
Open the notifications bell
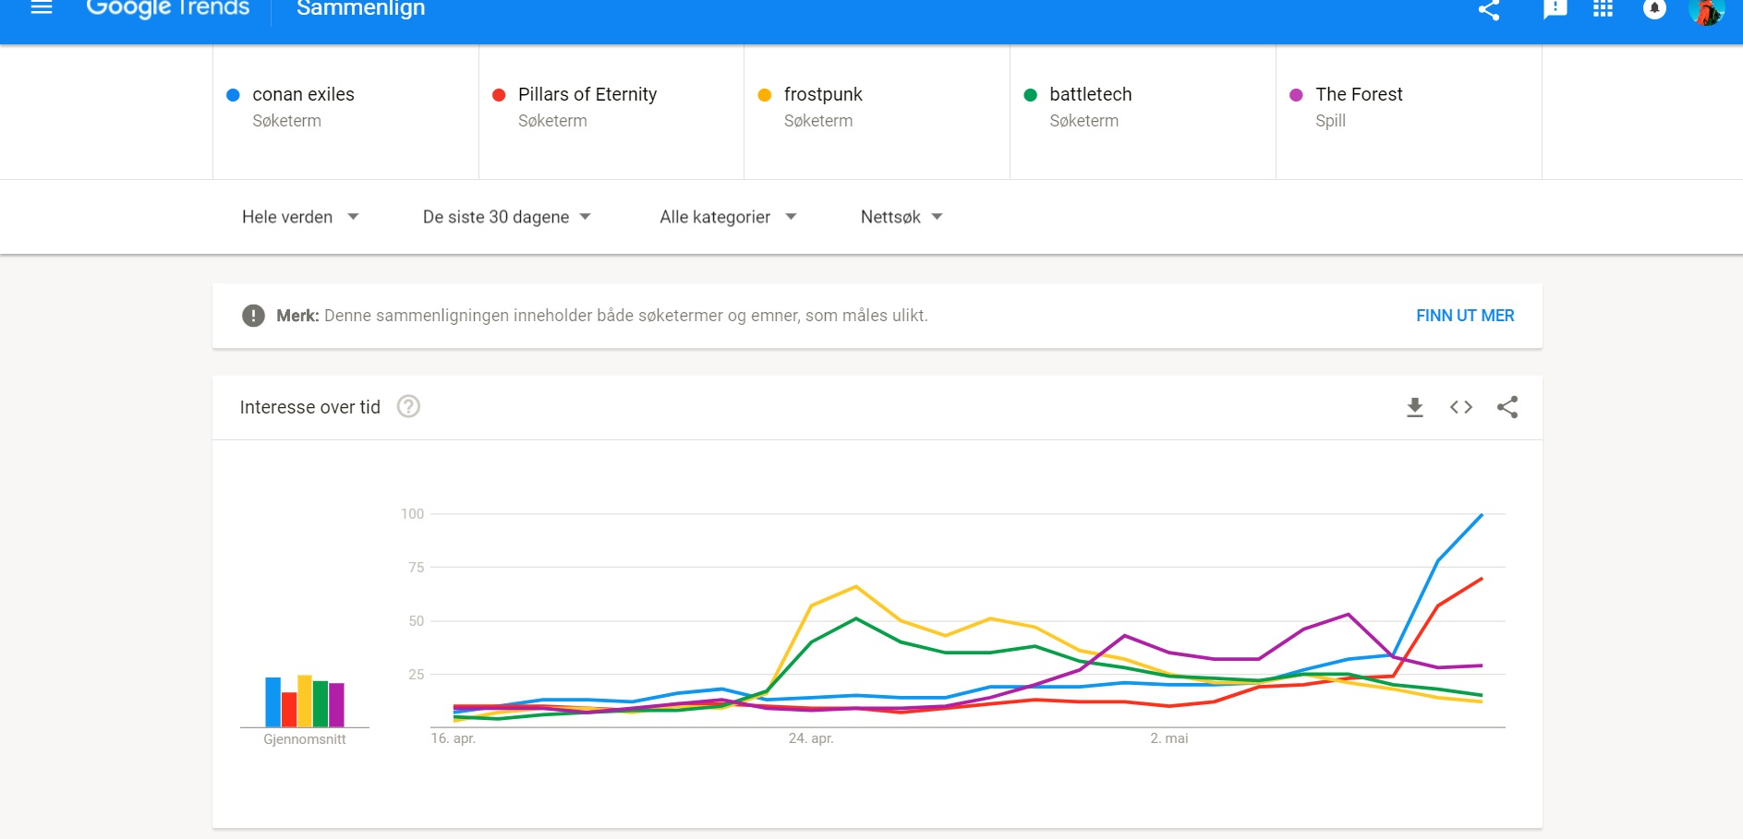pos(1654,8)
